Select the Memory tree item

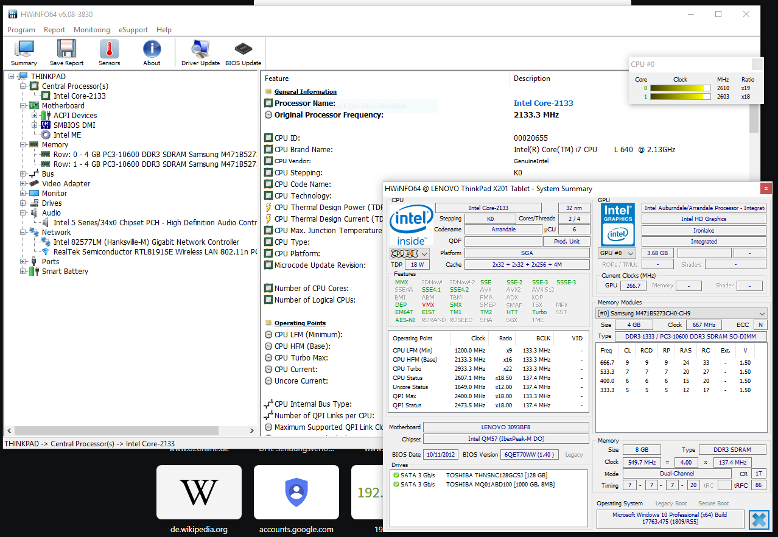point(55,144)
